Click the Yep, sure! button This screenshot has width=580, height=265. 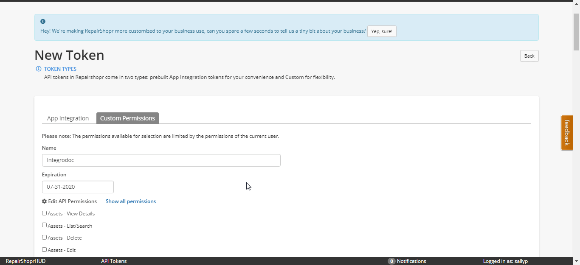[x=382, y=31]
